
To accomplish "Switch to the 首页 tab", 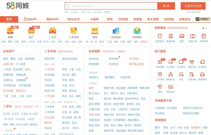I will point(9,19).
